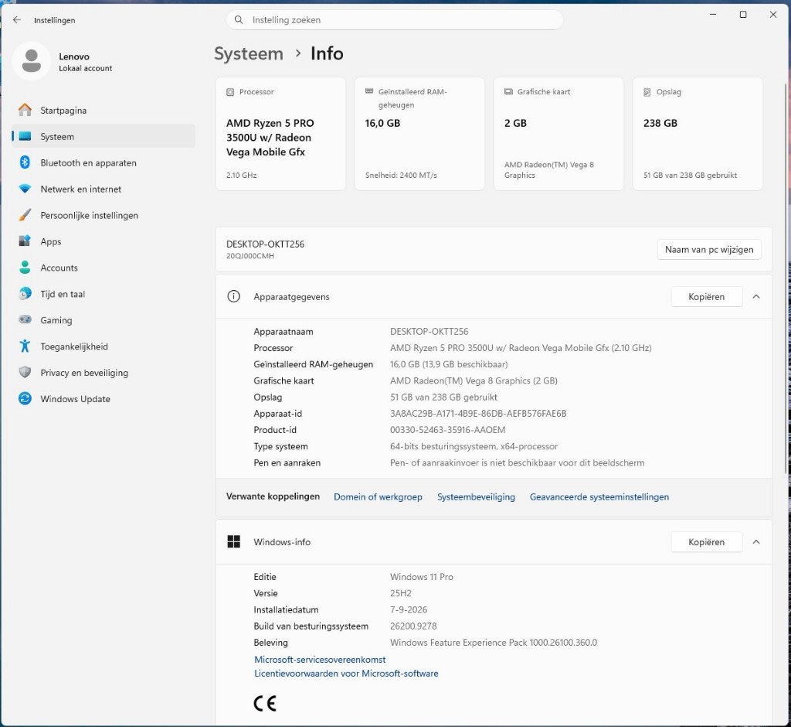Click the Versie value 25H2
This screenshot has width=791, height=727.
[401, 593]
